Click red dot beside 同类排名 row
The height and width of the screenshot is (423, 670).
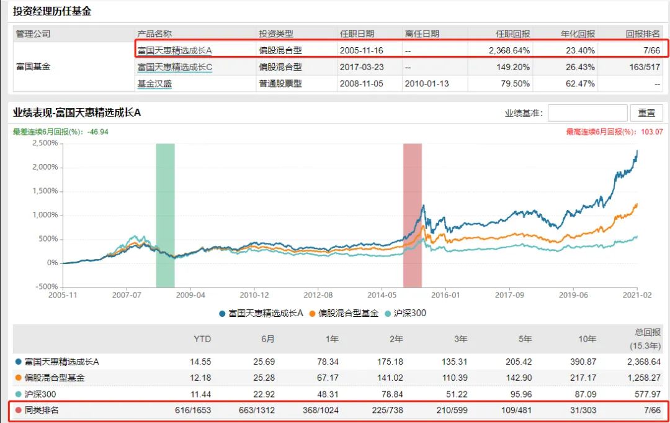coord(18,411)
